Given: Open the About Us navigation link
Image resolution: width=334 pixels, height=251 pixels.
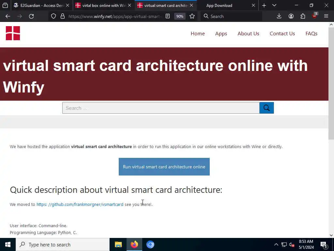Looking at the screenshot, I should [248, 34].
